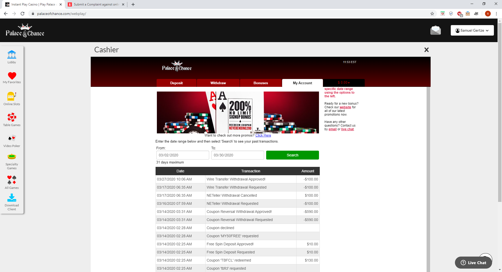Switch to the Bonuses tab
The width and height of the screenshot is (502, 272).
point(261,83)
